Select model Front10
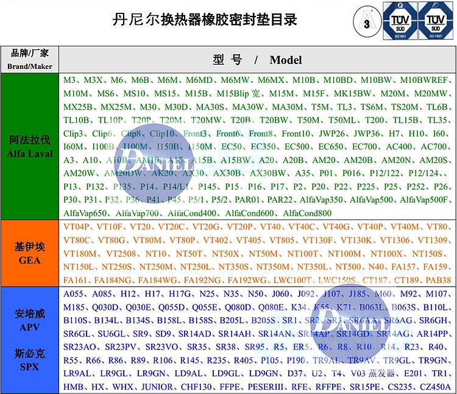This screenshot has width=457, height=394. pyautogui.click(x=296, y=134)
